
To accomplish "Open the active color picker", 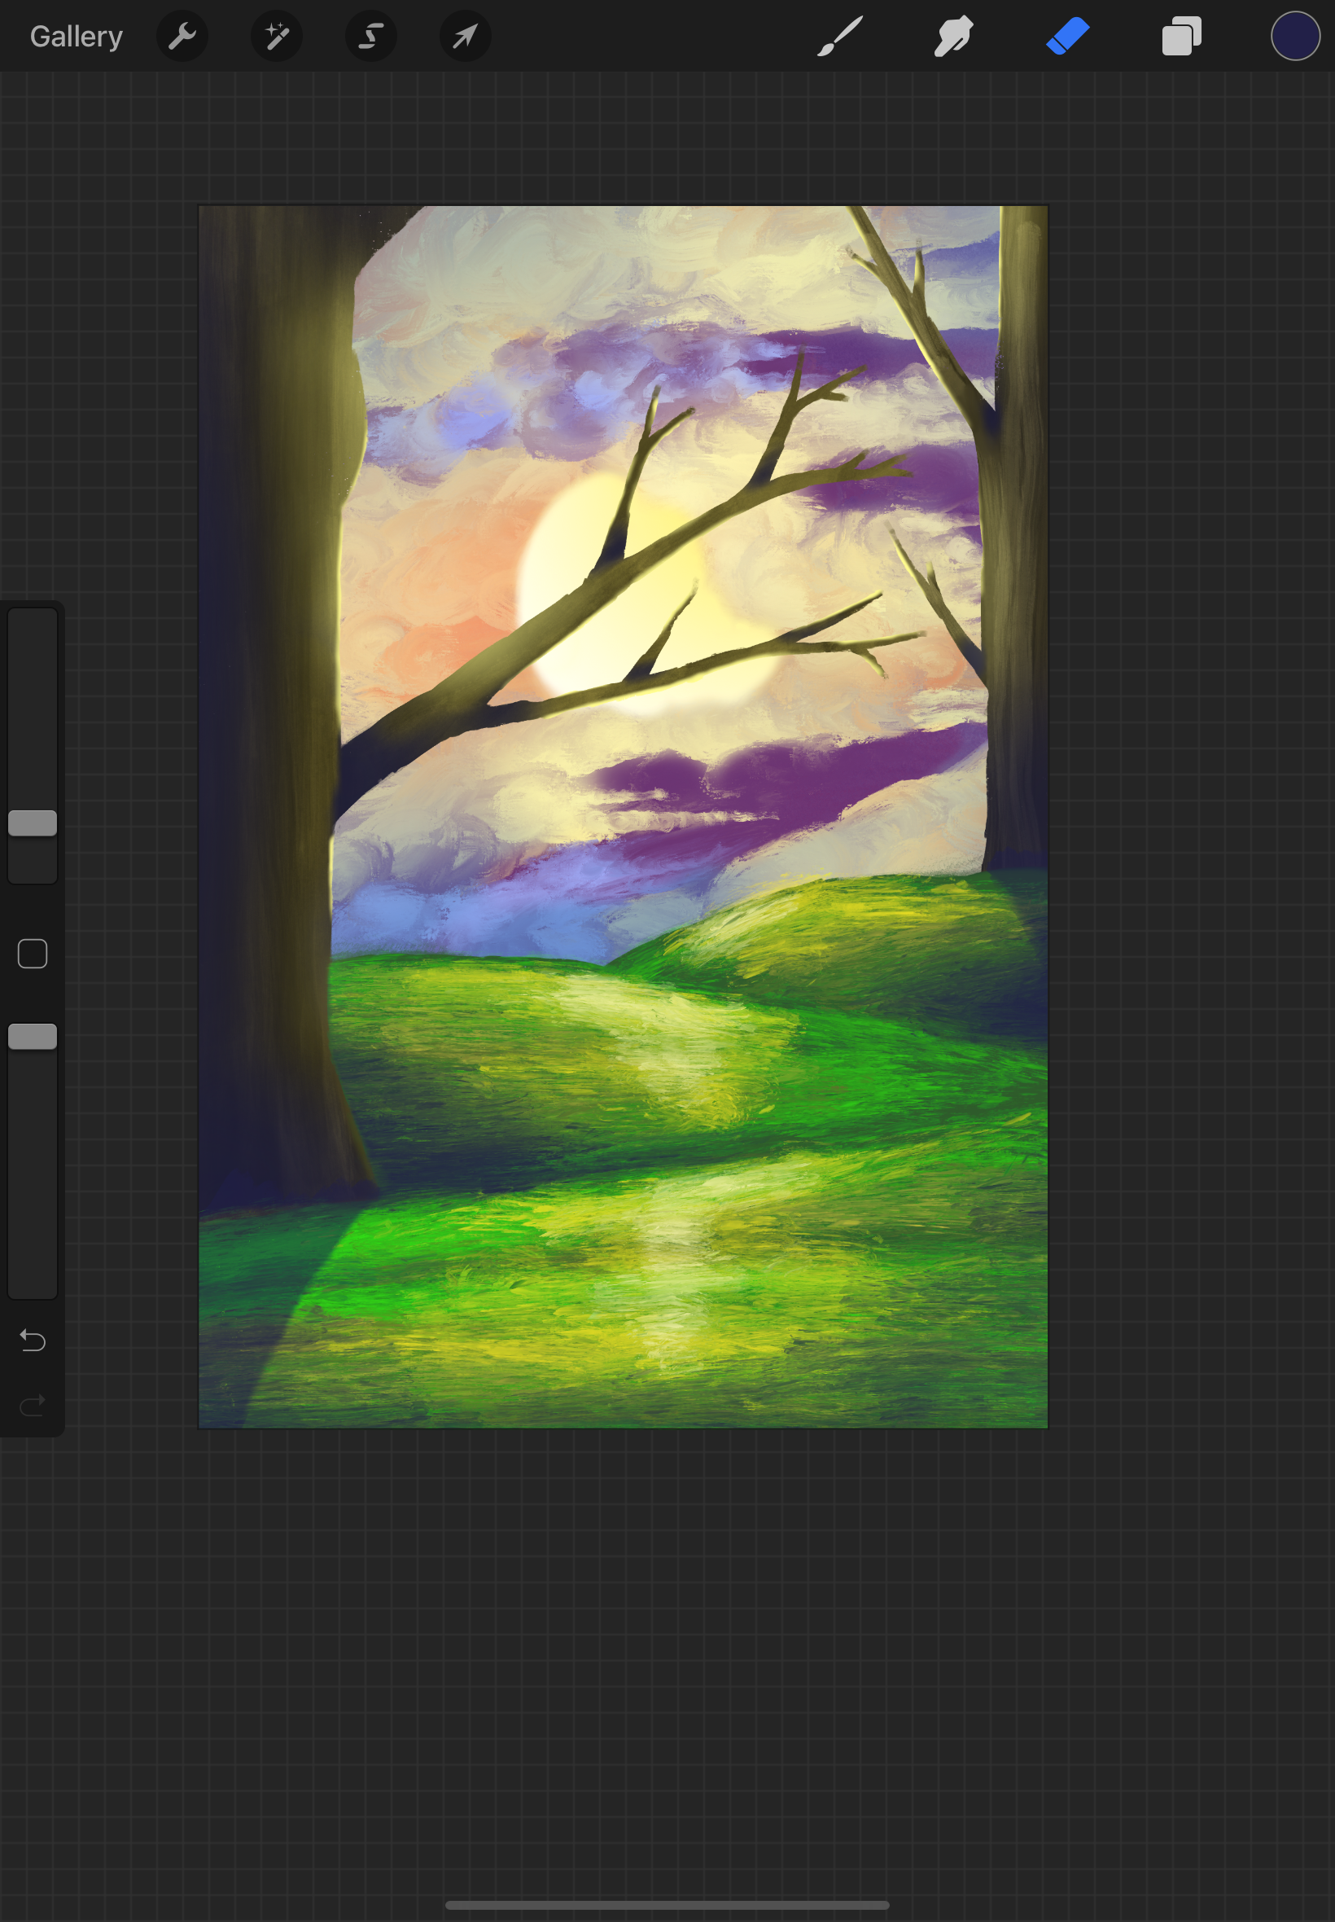I will [x=1295, y=36].
